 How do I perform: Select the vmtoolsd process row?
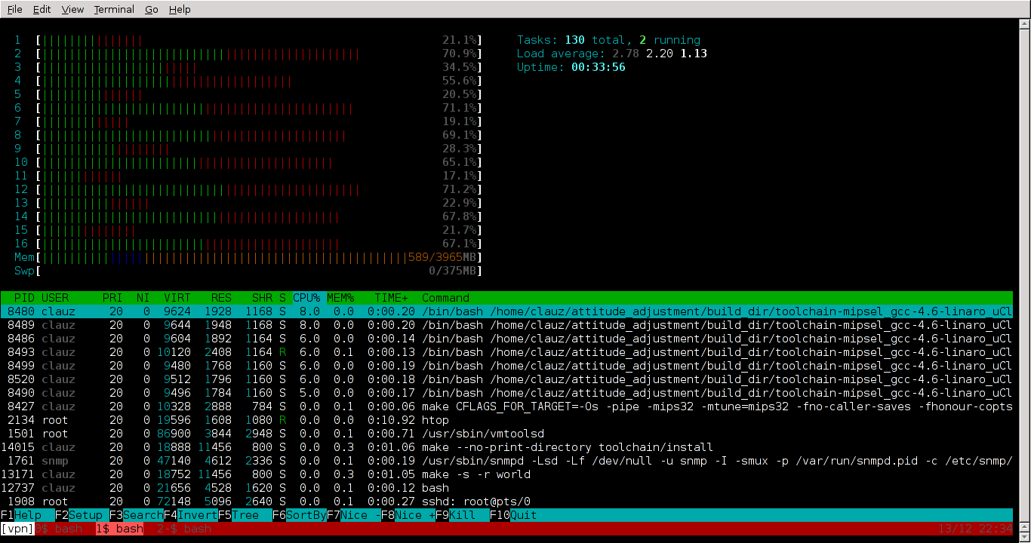click(x=483, y=434)
